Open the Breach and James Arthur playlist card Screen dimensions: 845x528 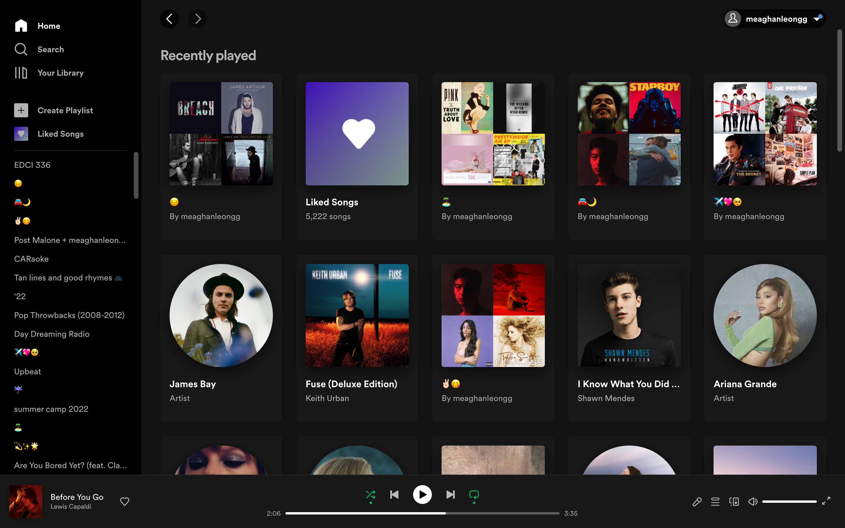point(221,156)
